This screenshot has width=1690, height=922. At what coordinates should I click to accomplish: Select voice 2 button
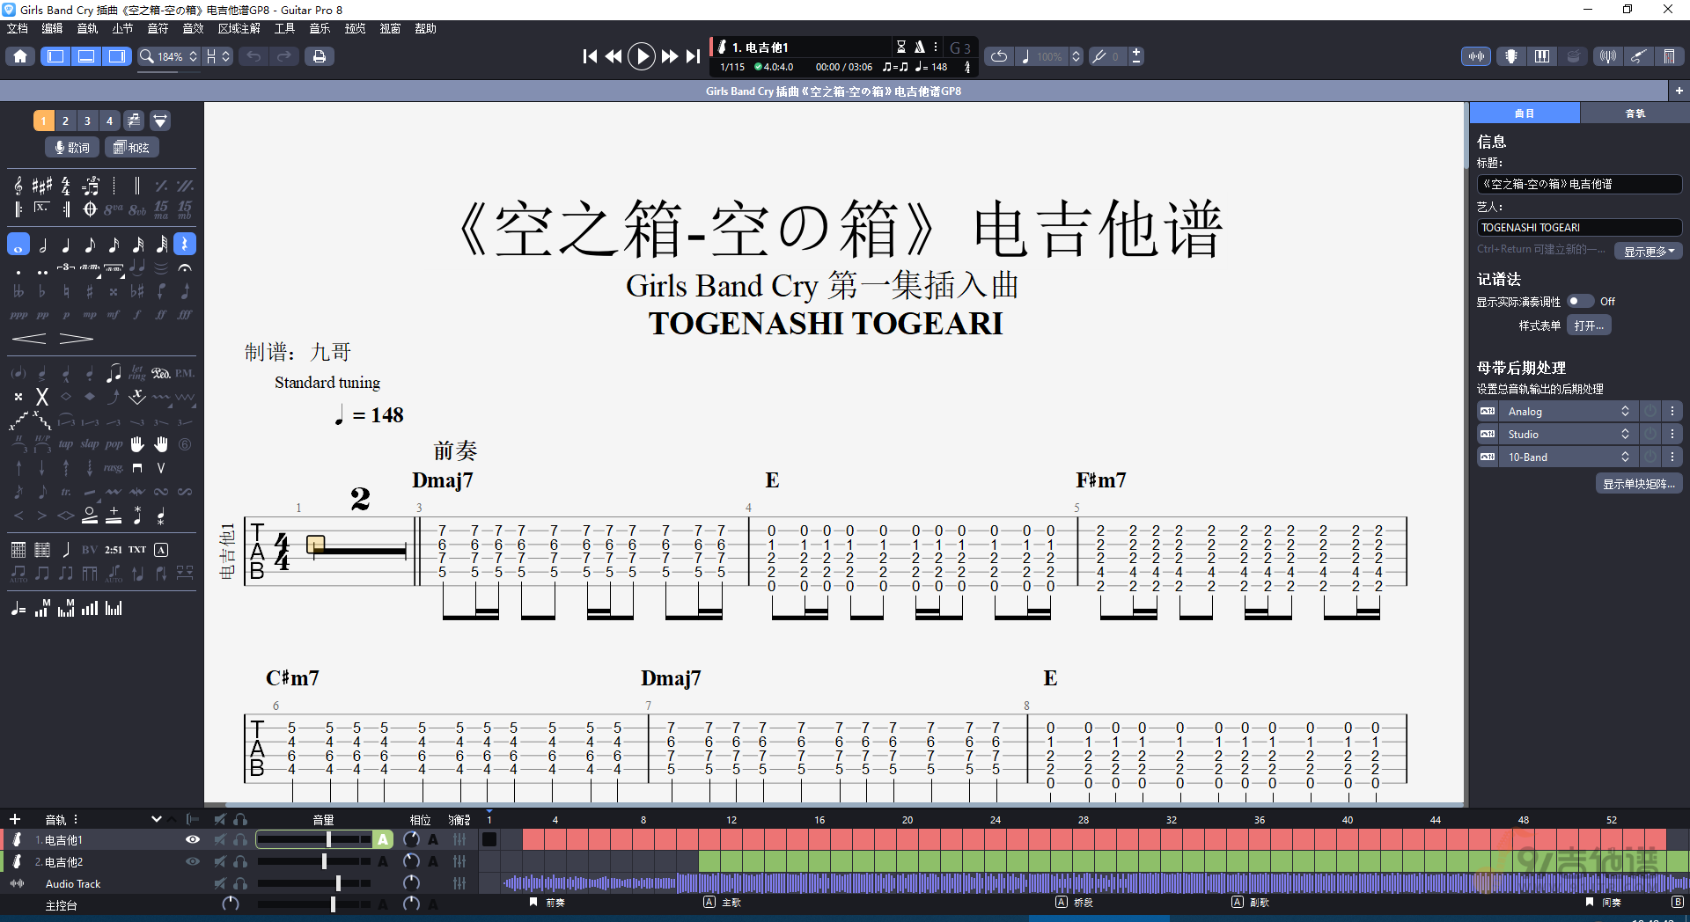pyautogui.click(x=65, y=121)
